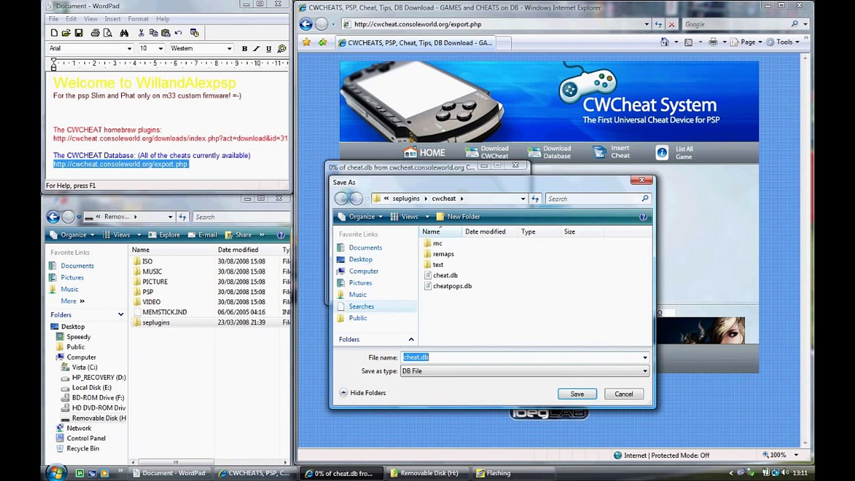Screen dimensions: 855x481
Task: Open the Format menu in WordPad
Action: [138, 19]
